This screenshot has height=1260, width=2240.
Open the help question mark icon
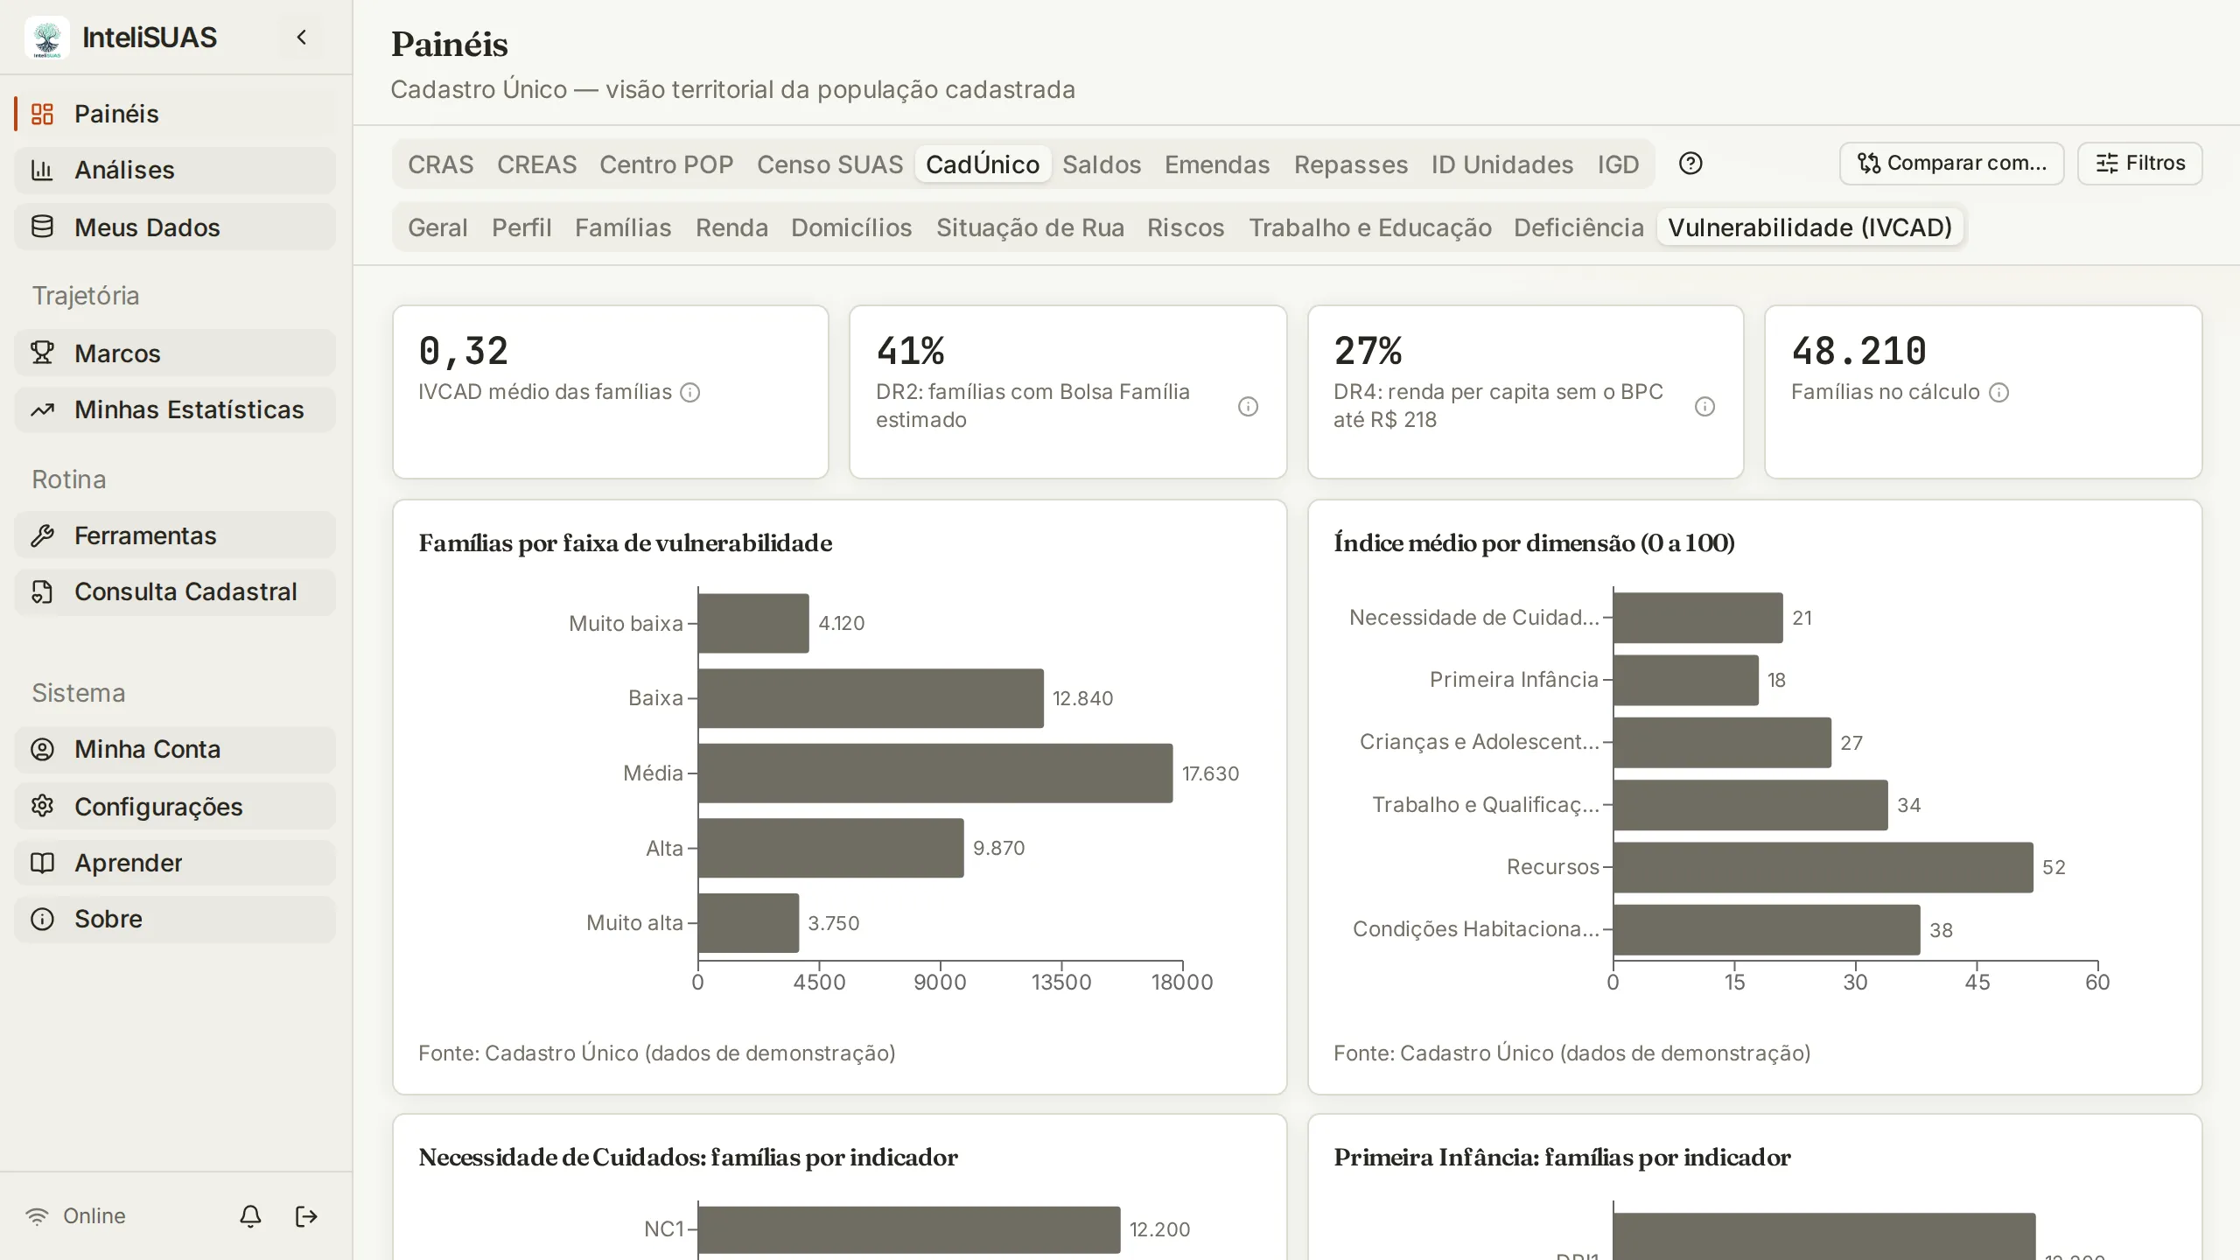[1690, 164]
